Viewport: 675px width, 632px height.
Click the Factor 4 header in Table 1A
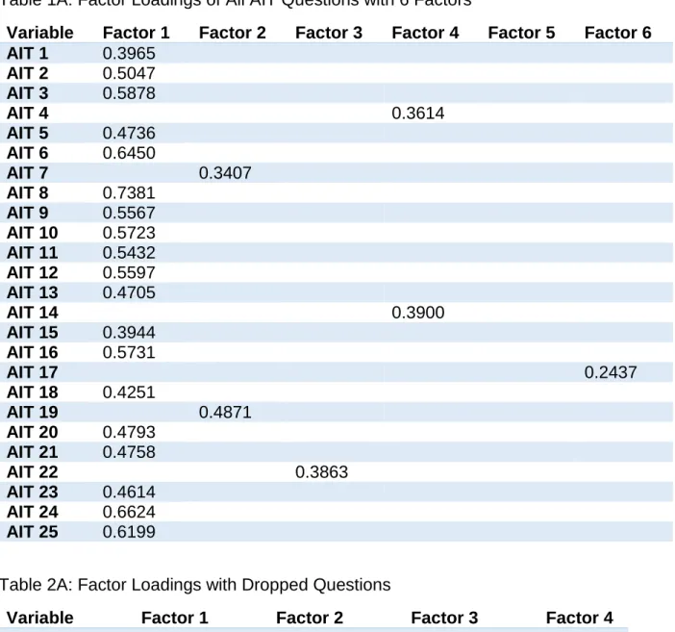425,33
